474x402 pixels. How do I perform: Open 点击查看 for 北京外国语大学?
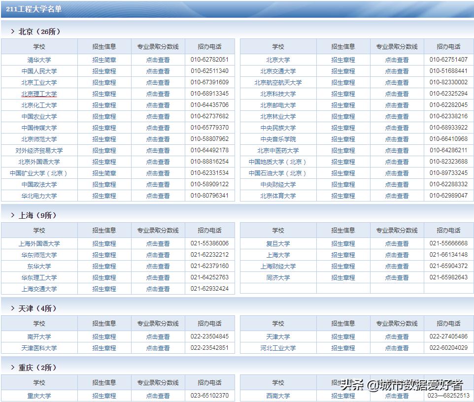[158, 162]
